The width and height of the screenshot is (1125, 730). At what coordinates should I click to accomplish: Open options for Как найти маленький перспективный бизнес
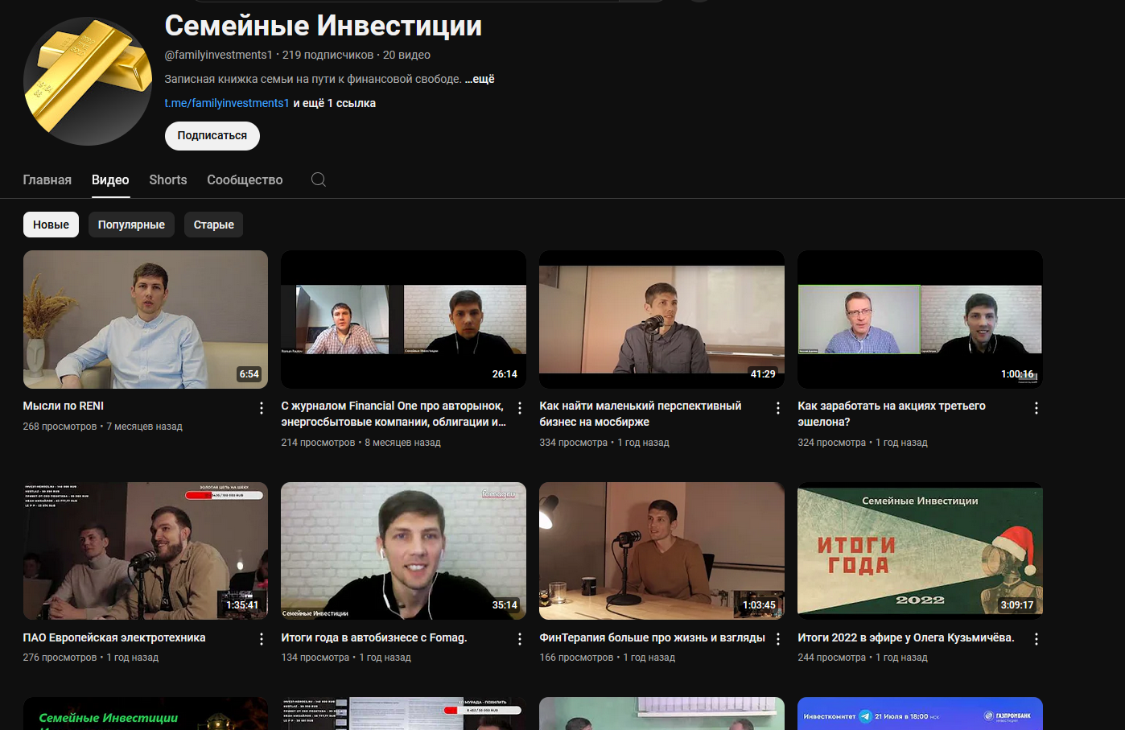(778, 408)
